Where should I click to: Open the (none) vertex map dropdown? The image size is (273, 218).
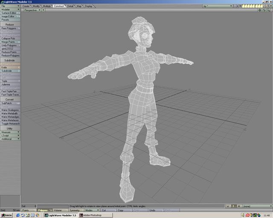(x=257, y=206)
